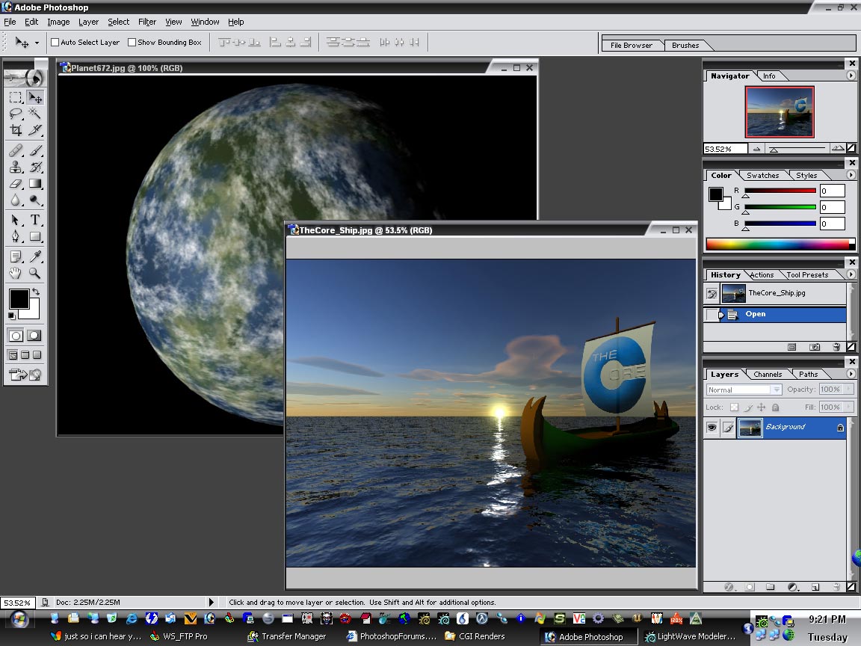Hide the Background layer with eye icon
The image size is (861, 646).
point(712,428)
